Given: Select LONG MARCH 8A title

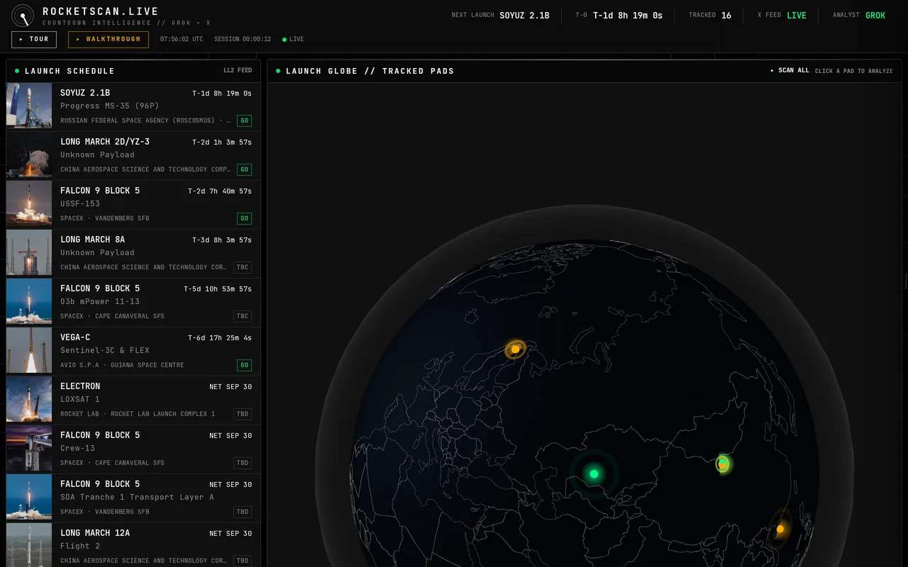Looking at the screenshot, I should point(92,240).
